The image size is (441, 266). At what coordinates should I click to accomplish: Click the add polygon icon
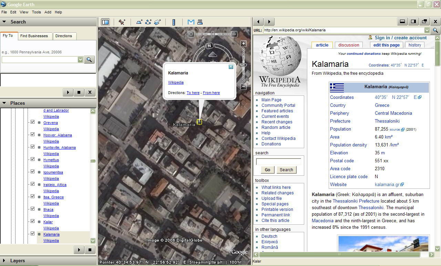coord(139,22)
